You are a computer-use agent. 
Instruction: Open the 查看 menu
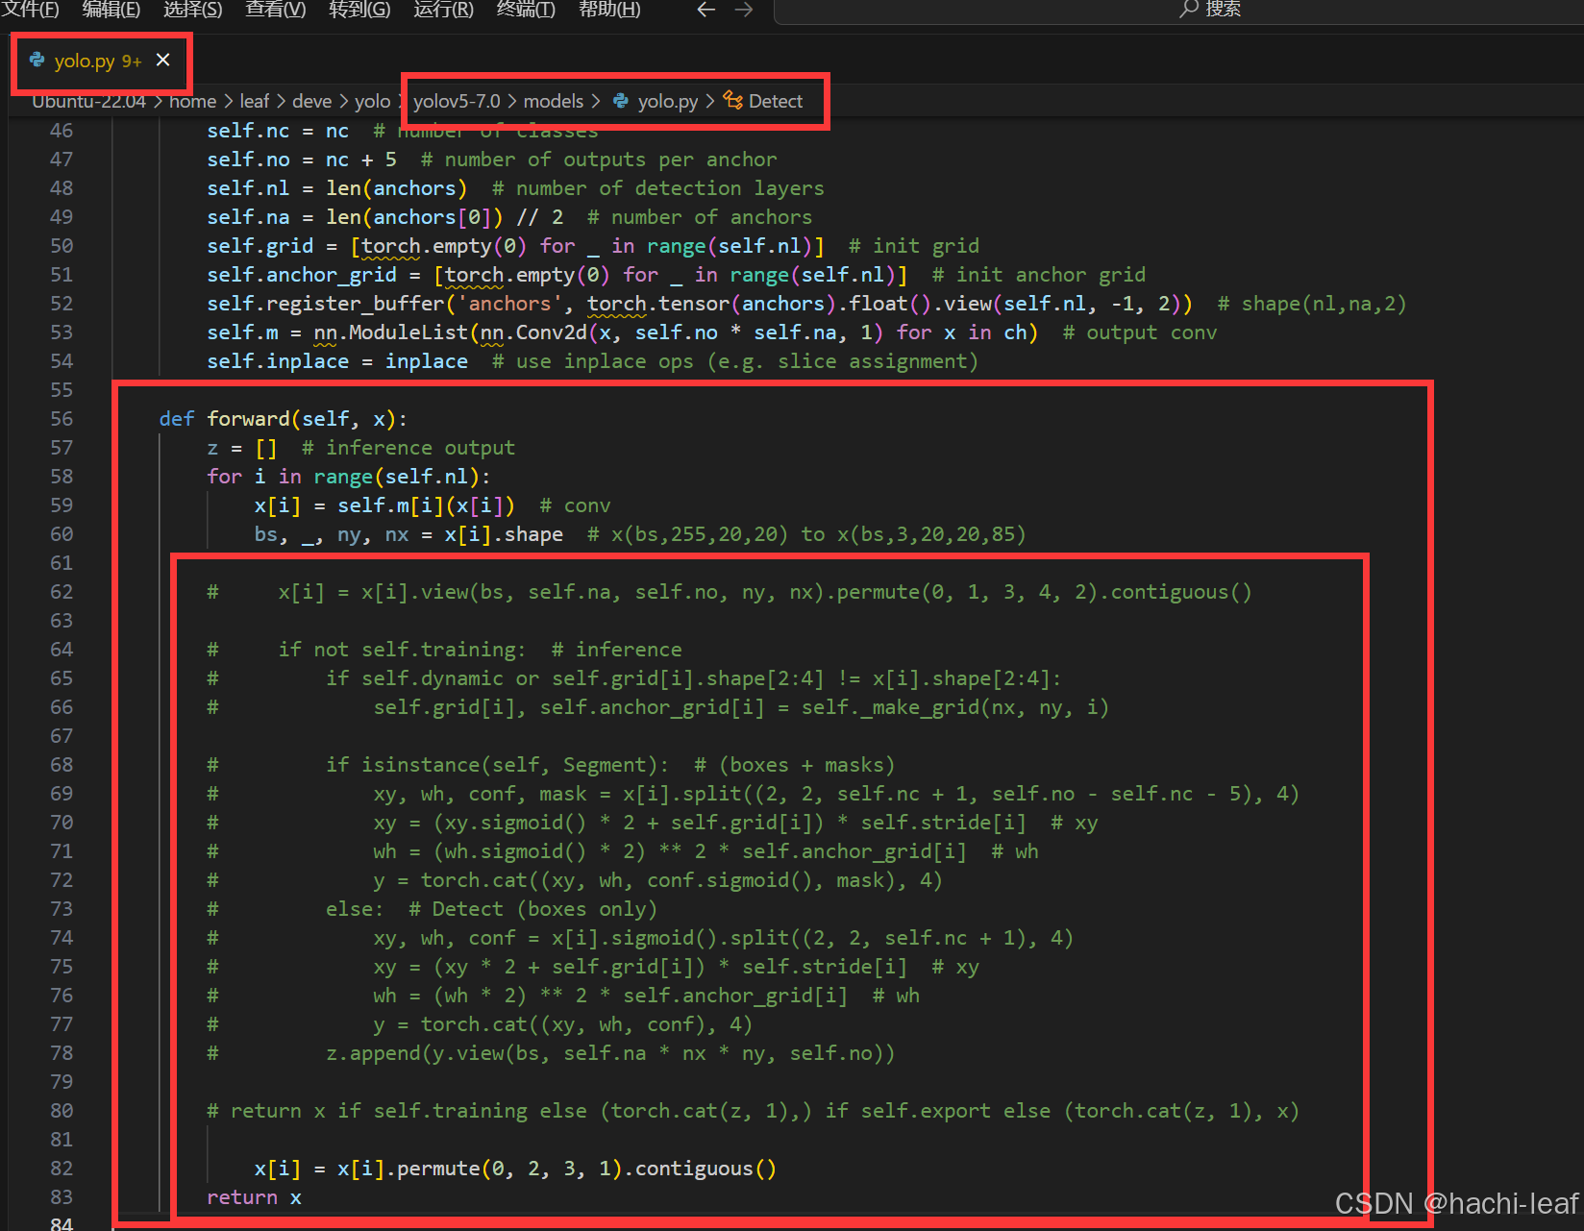(276, 11)
